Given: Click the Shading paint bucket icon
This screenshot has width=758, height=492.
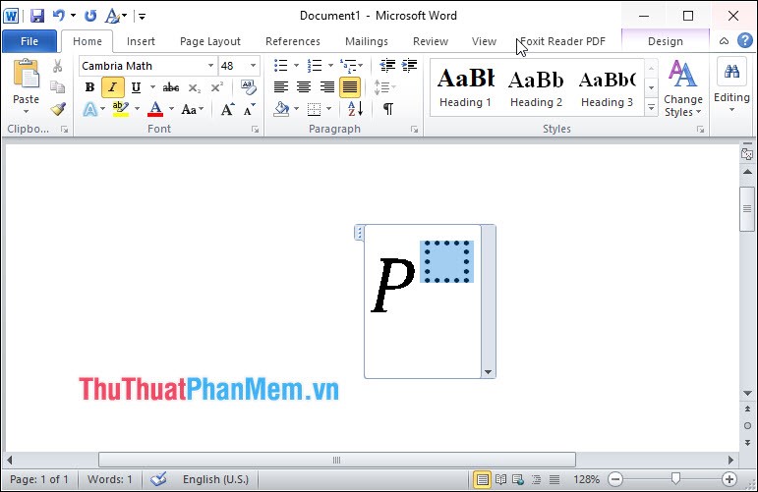Looking at the screenshot, I should tap(281, 109).
